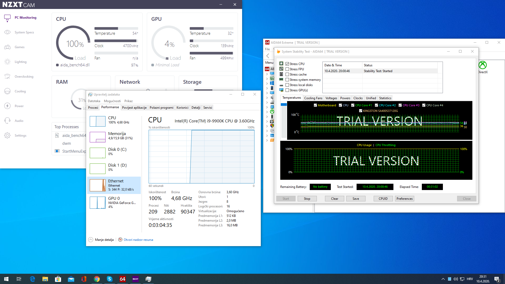The height and width of the screenshot is (284, 505).
Task: Switch to Statistics tab in stability test
Action: point(385,98)
